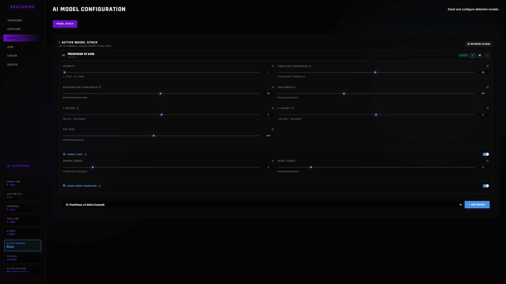The width and height of the screenshot is (506, 284).
Task: Click the Priority help question-mark icon
Action: 273,66
